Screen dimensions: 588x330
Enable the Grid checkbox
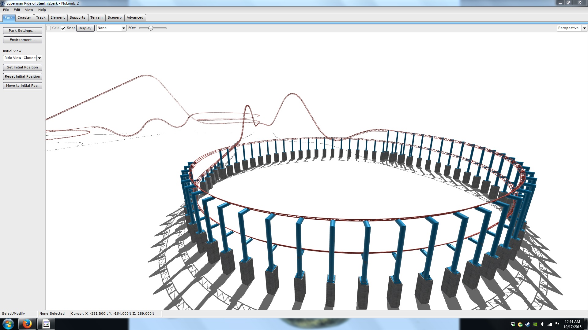point(48,28)
